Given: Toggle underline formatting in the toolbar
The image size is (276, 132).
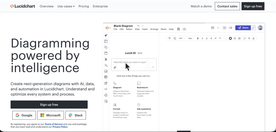Looking at the screenshot, I should point(207,38).
